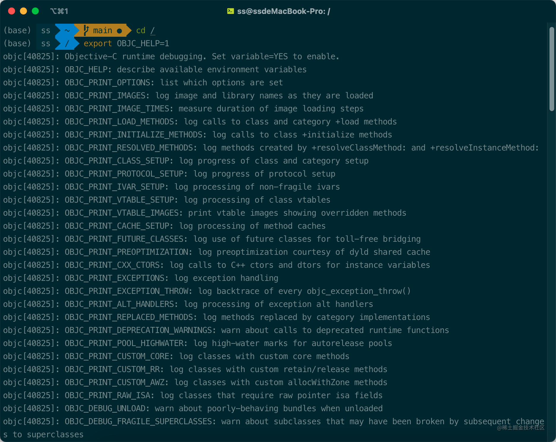Click the 'OBJC_PRINT_VTABLE_IMAGES:' variable name
This screenshot has height=442, width=556.
124,213
